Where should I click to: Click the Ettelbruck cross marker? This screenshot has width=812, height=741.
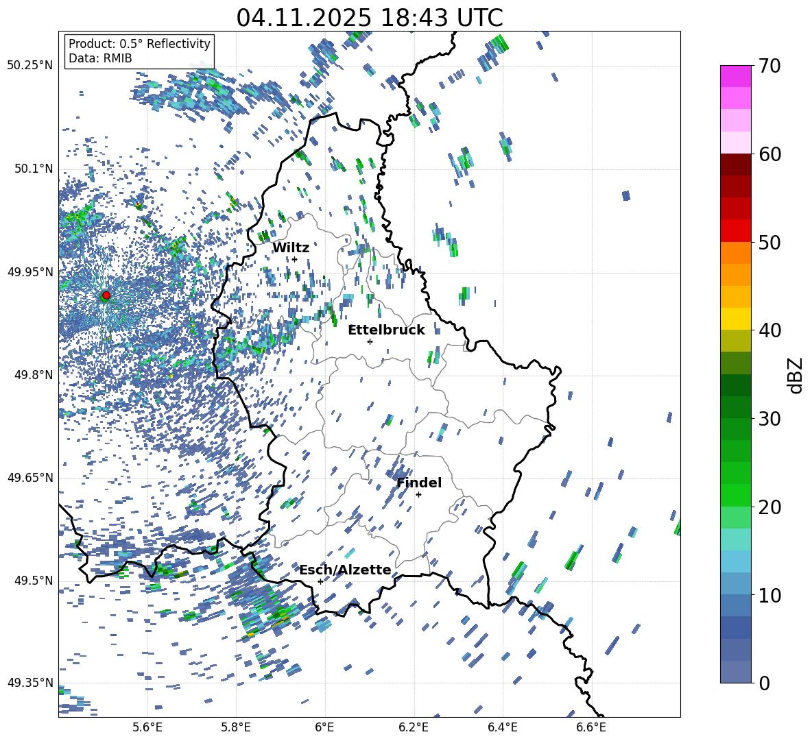pyautogui.click(x=370, y=341)
